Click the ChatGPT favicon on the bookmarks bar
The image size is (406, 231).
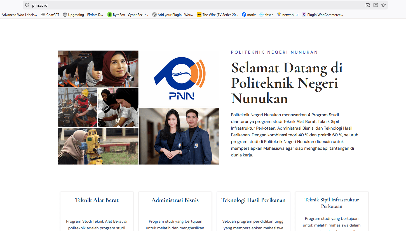[44, 15]
